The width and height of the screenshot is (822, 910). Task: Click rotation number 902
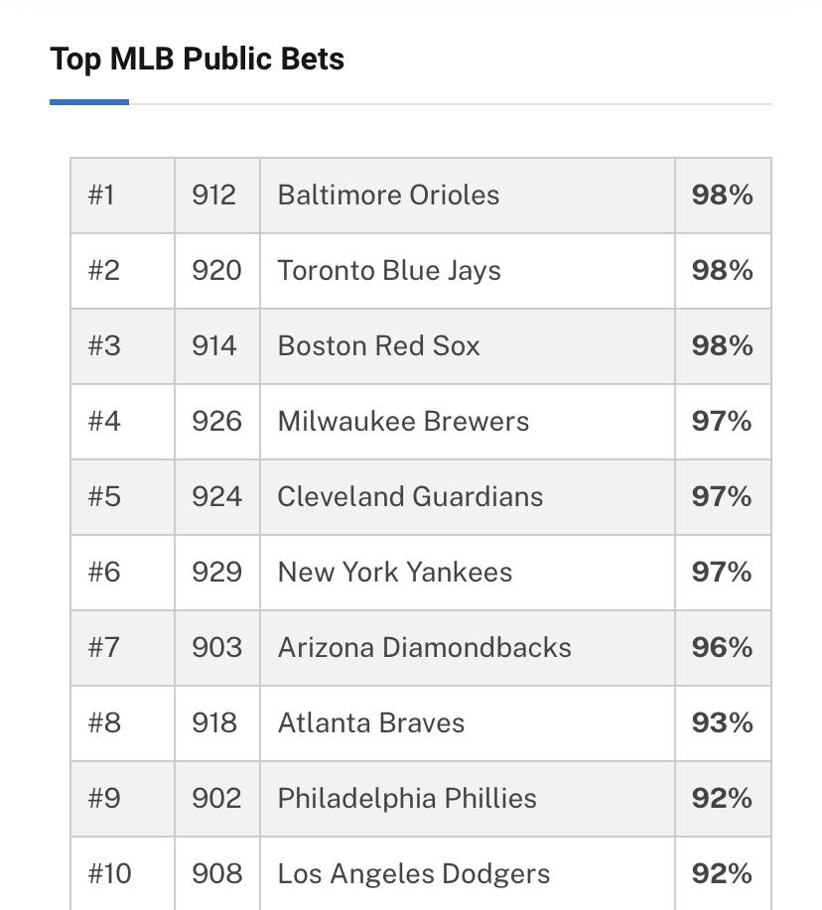click(x=216, y=799)
